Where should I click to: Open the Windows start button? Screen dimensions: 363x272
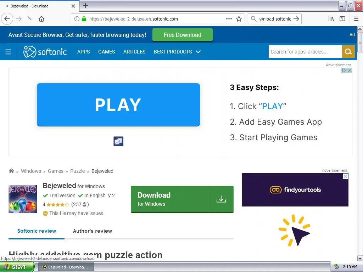[x=17, y=267]
